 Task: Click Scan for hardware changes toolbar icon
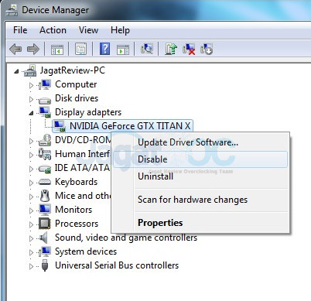click(x=147, y=48)
